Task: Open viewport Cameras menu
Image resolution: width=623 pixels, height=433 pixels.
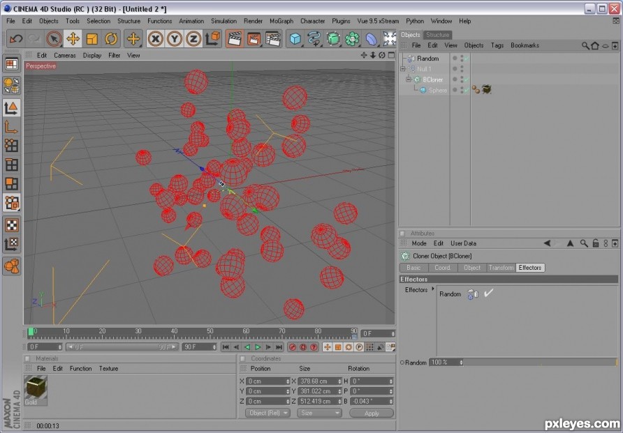Action: coord(65,55)
